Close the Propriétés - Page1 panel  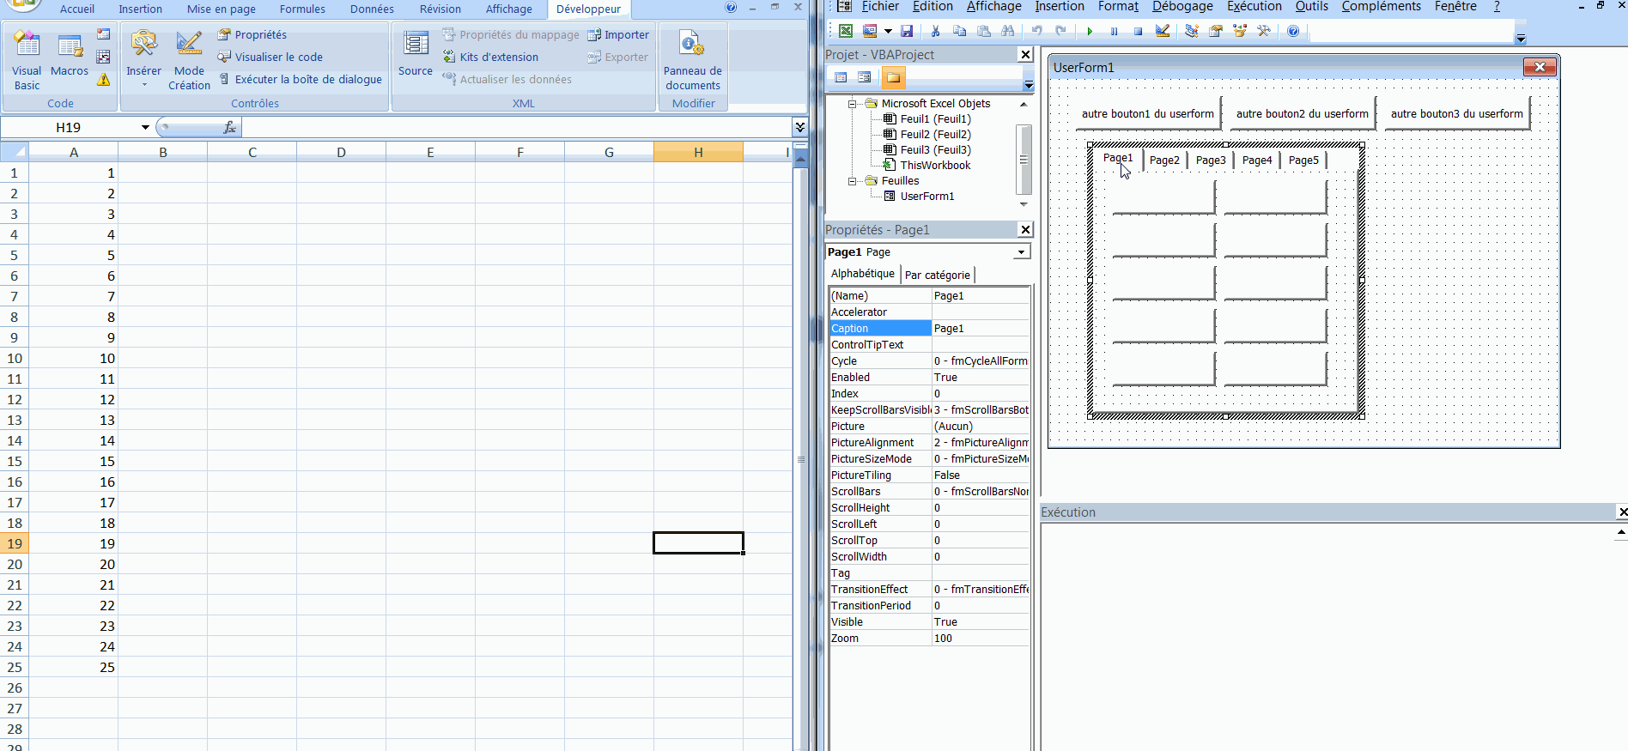pos(1025,229)
